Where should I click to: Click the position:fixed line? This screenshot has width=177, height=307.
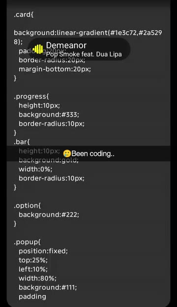pyautogui.click(x=43, y=251)
